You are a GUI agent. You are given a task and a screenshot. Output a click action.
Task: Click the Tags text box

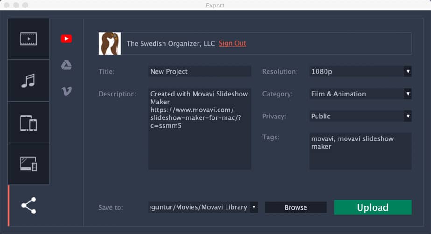click(360, 151)
